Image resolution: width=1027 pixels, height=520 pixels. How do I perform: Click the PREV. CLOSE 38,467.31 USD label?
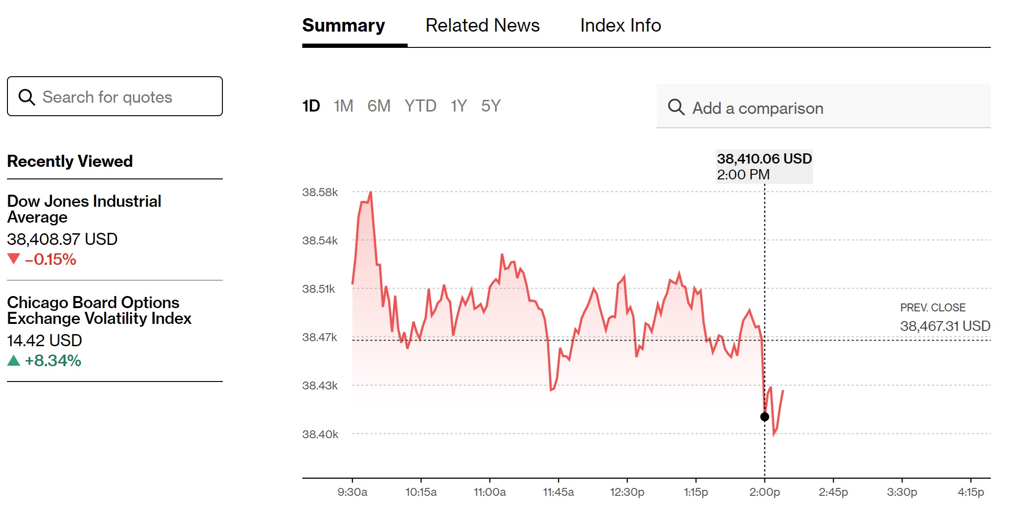coord(945,318)
